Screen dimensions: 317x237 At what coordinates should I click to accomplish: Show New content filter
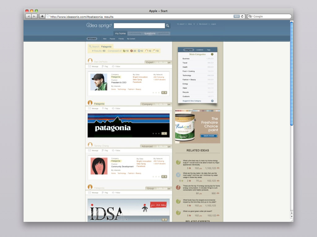pos(105,39)
